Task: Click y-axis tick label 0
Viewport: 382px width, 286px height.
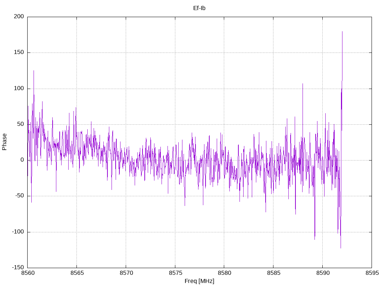Action: coord(22,160)
